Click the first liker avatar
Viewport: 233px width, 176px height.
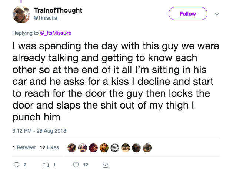tap(72, 148)
